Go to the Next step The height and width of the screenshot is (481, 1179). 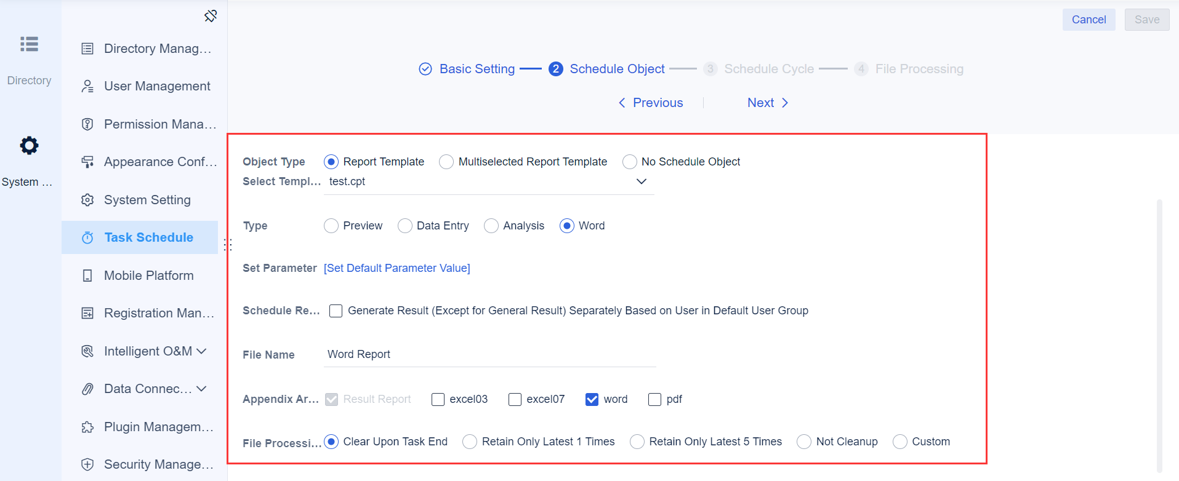(x=768, y=103)
